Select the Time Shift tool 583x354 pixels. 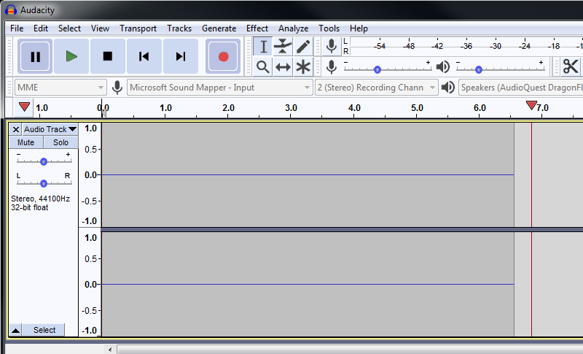283,67
